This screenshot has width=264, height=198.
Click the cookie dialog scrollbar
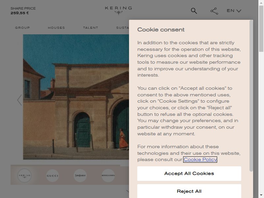251,96
